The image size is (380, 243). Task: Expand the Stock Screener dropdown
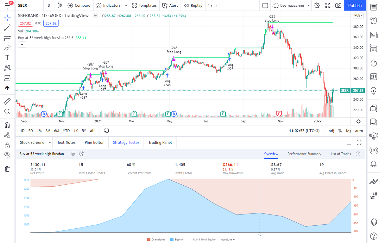click(50, 143)
